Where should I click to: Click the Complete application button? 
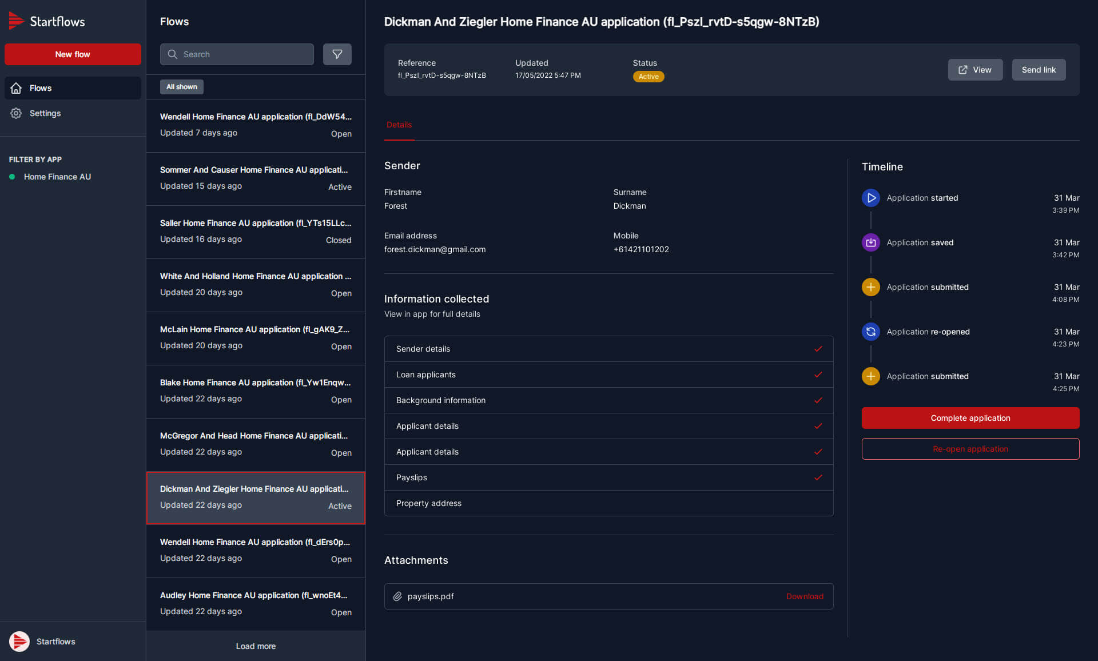[x=970, y=417]
